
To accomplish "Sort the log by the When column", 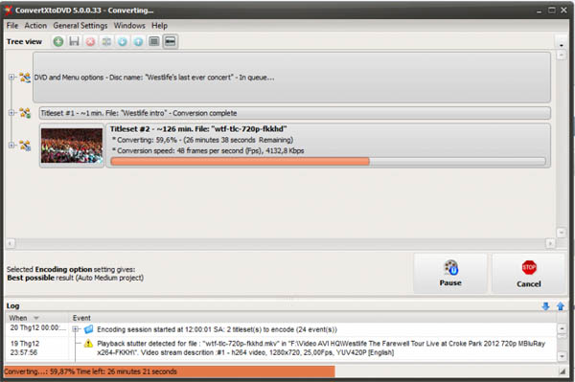I will (36, 318).
